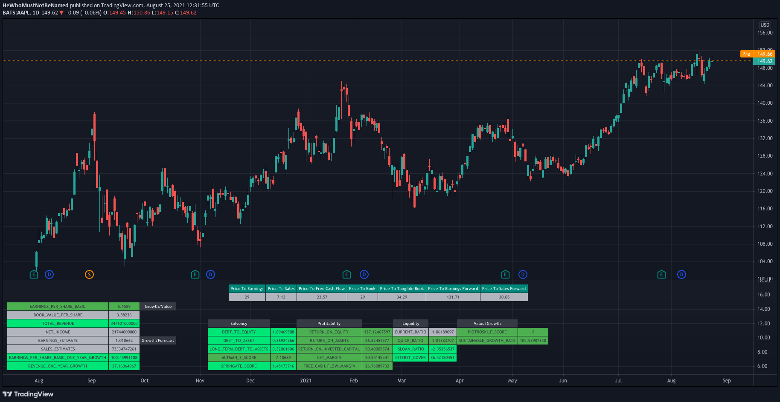Click the RETURN_ON_INVESTED_CAPITAL cell
780x402 pixels.
pyautogui.click(x=329, y=349)
